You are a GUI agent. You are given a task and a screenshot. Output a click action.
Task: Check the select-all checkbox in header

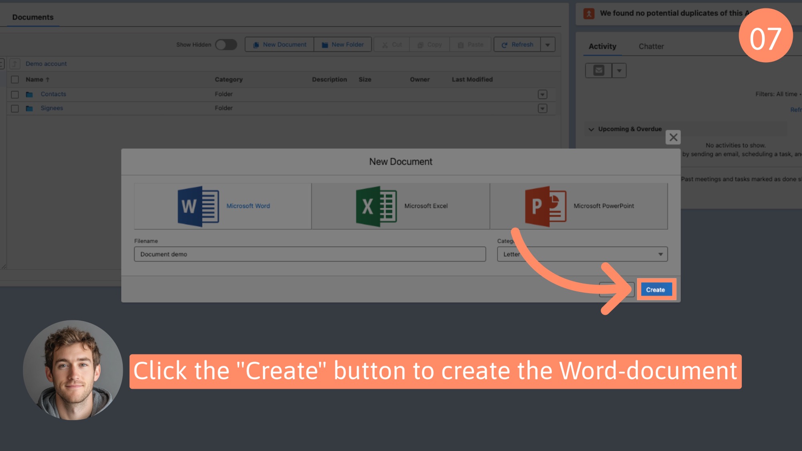[15, 79]
